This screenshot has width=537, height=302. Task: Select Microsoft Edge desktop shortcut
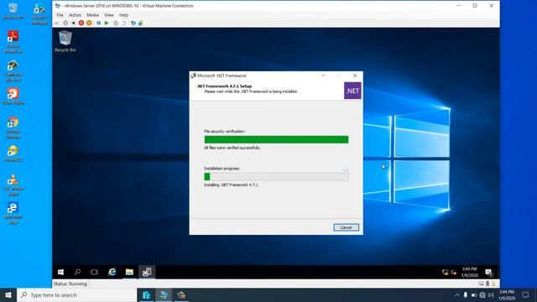(x=13, y=213)
